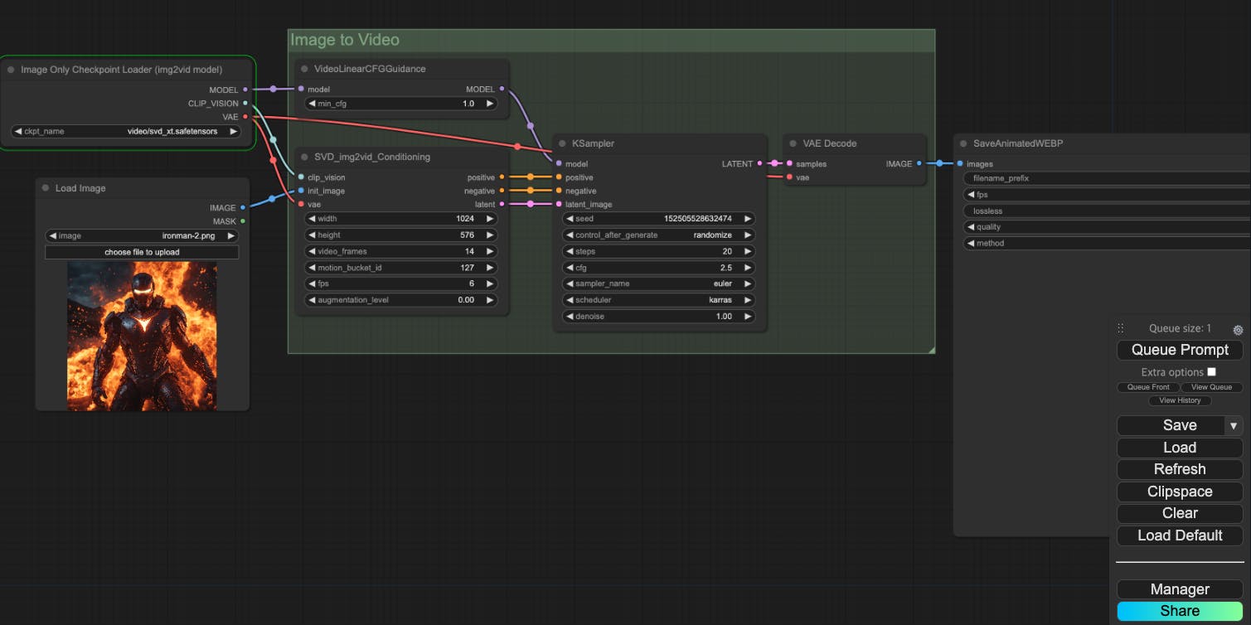Click the IMAGE output socket on VAE Decode
Image resolution: width=1251 pixels, height=625 pixels.
(919, 164)
